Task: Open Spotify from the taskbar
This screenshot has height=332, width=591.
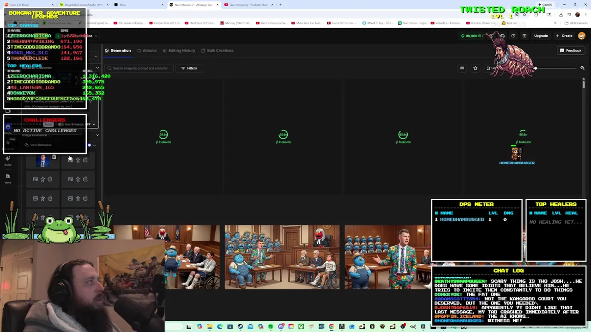Action: [271, 326]
